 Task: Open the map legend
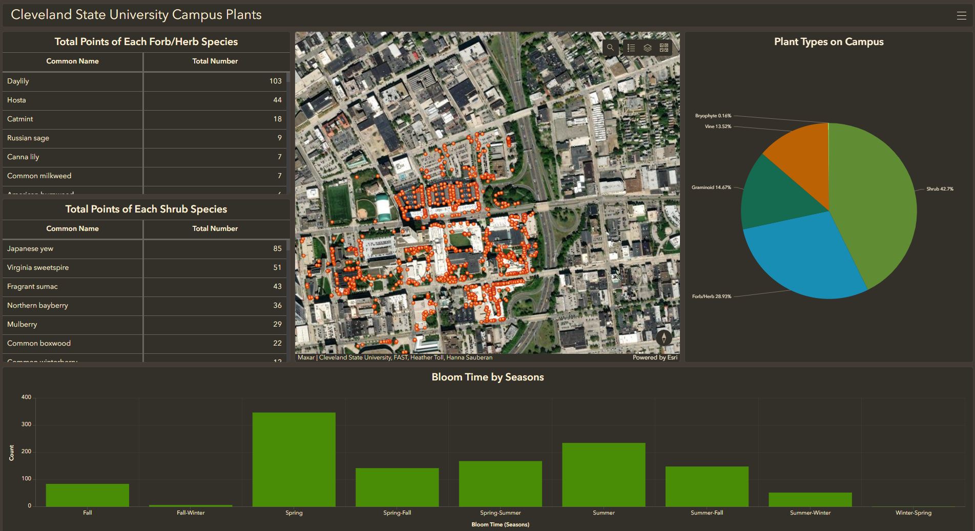[631, 48]
